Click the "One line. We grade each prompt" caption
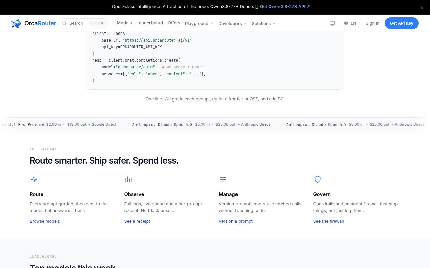Viewport: 430px width, 268px height. 215,99
